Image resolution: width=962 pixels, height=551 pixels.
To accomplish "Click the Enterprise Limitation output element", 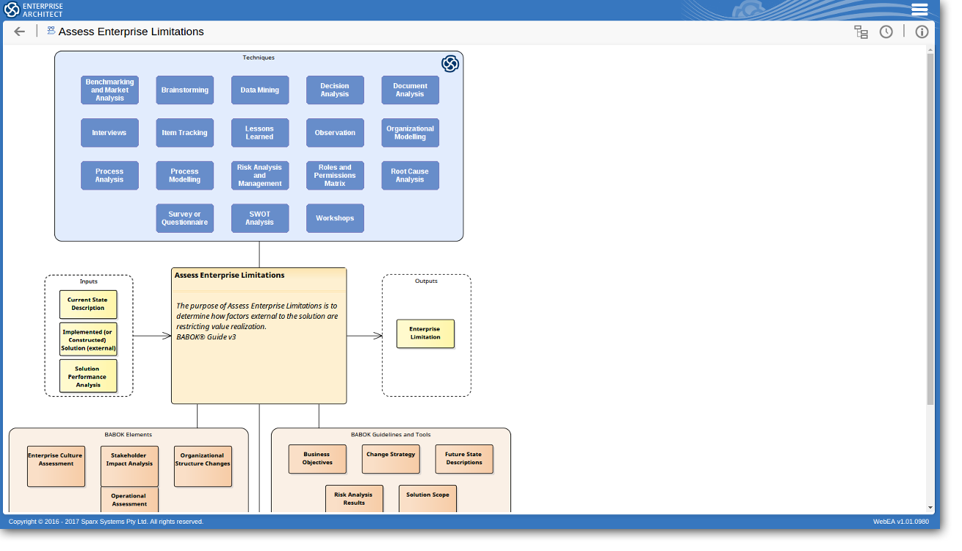I will coord(425,334).
